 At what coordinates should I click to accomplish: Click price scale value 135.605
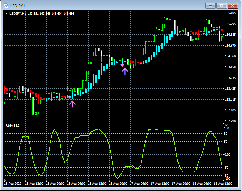(231, 13)
